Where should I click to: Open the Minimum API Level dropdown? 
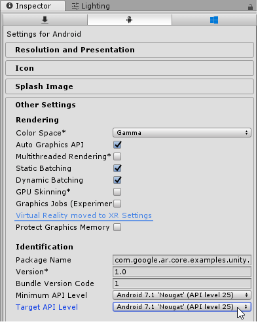click(182, 295)
